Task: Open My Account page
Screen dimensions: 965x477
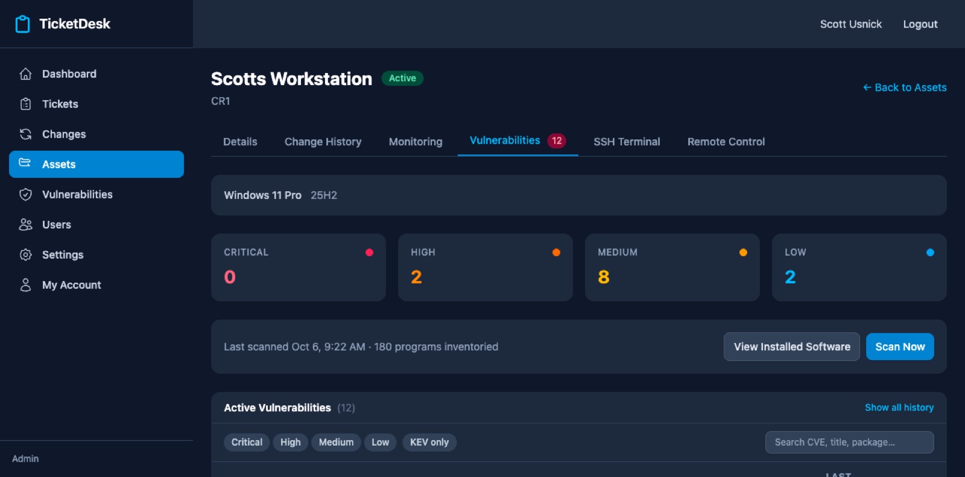Action: 96,285
